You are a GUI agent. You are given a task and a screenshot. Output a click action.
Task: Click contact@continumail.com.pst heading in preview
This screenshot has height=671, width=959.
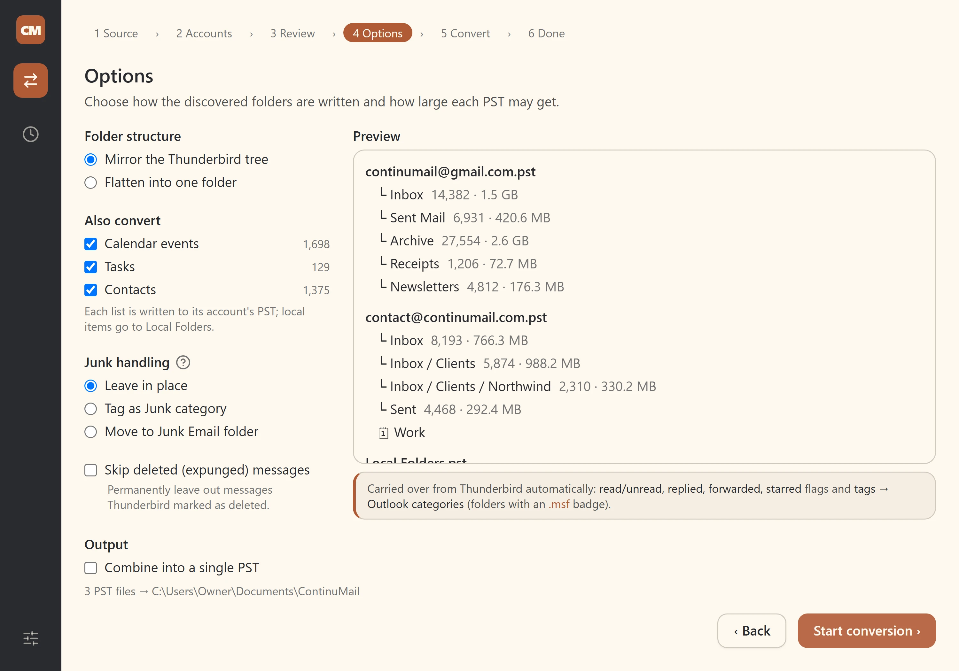click(x=456, y=317)
